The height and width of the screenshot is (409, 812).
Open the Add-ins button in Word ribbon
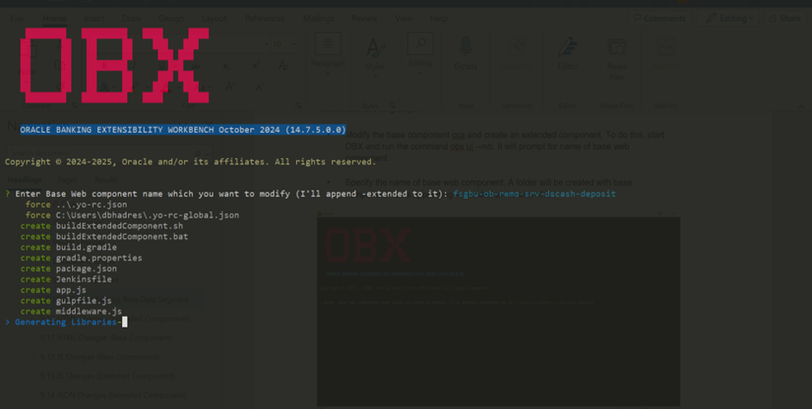(665, 53)
